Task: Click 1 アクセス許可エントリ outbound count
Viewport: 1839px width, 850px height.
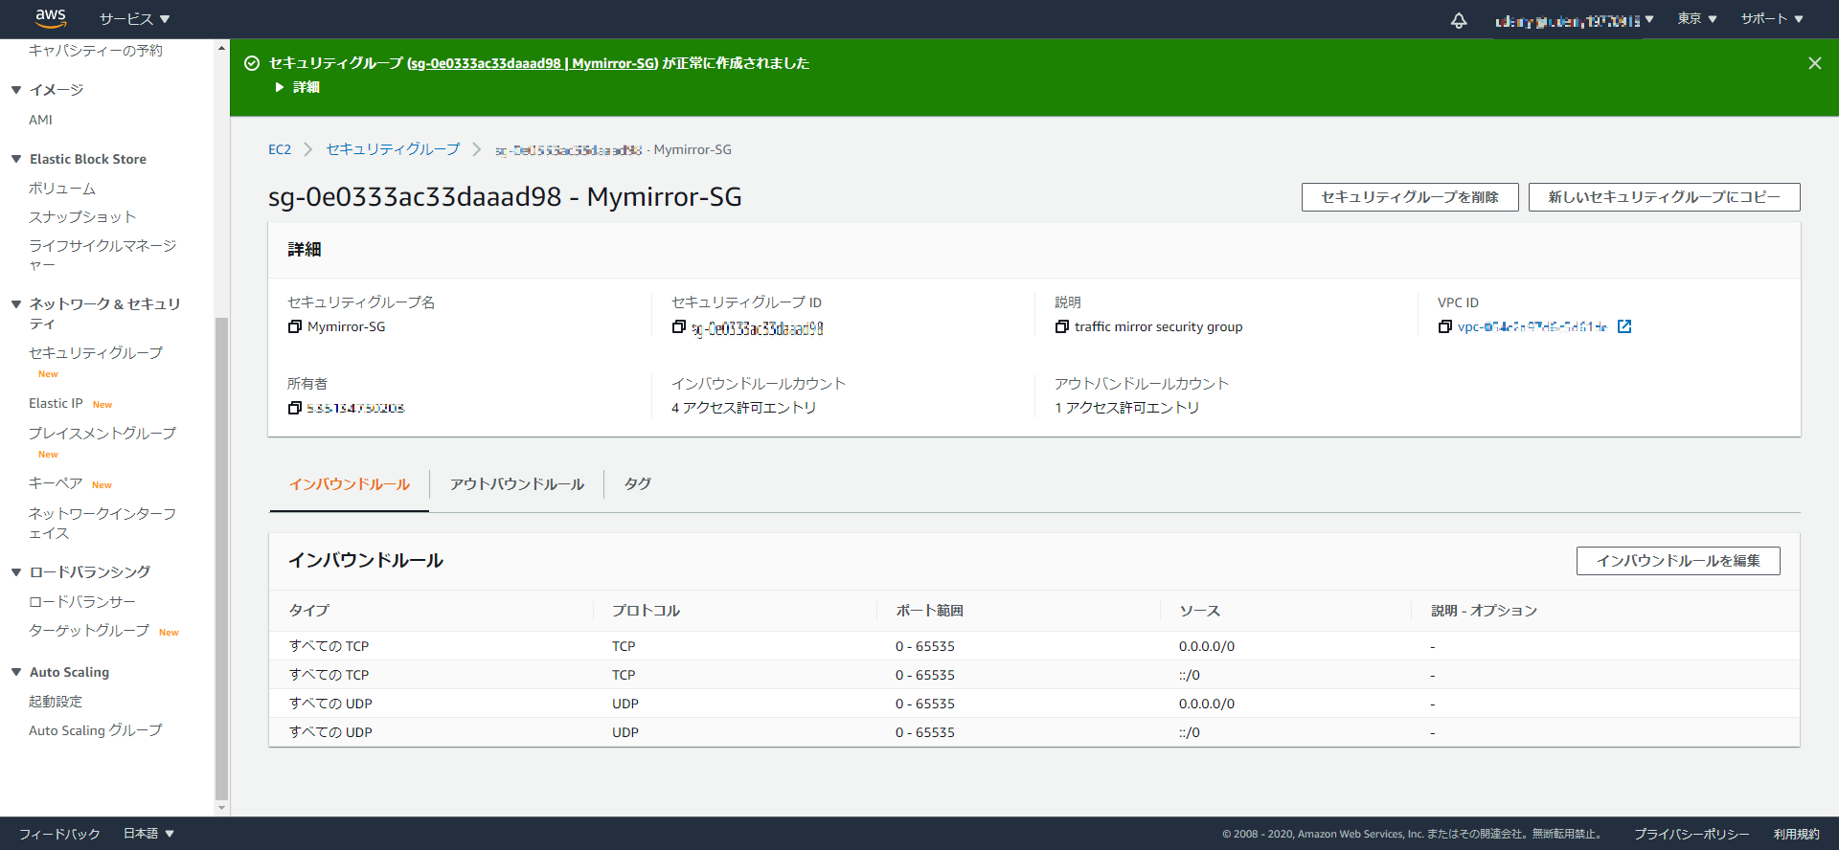Action: coord(1127,408)
